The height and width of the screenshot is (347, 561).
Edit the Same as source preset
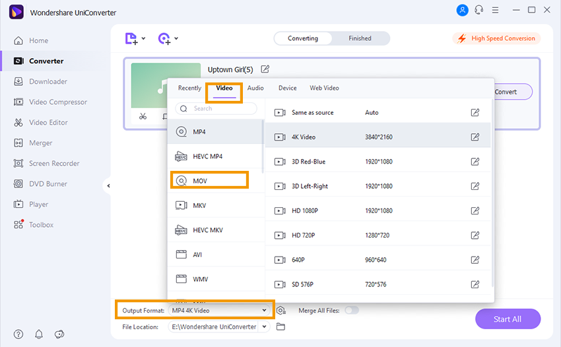[x=475, y=112]
